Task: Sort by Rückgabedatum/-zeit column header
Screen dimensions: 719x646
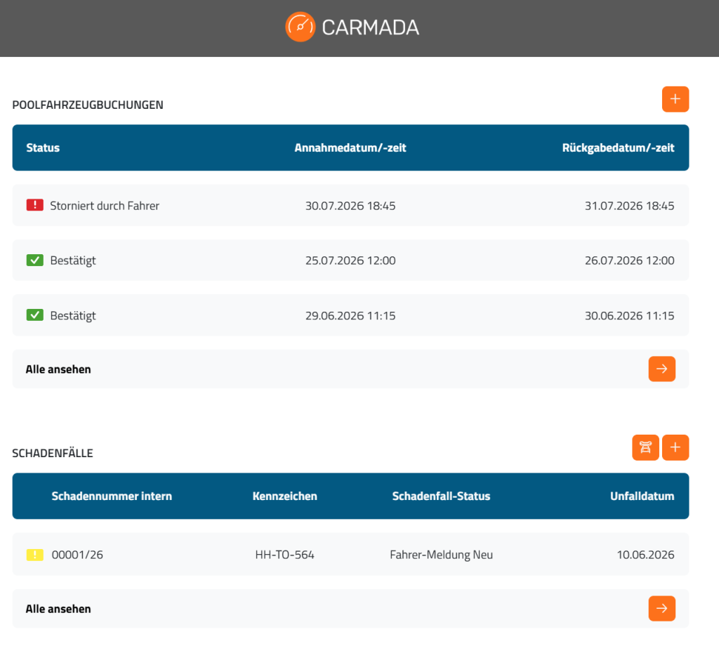Action: pyautogui.click(x=618, y=147)
